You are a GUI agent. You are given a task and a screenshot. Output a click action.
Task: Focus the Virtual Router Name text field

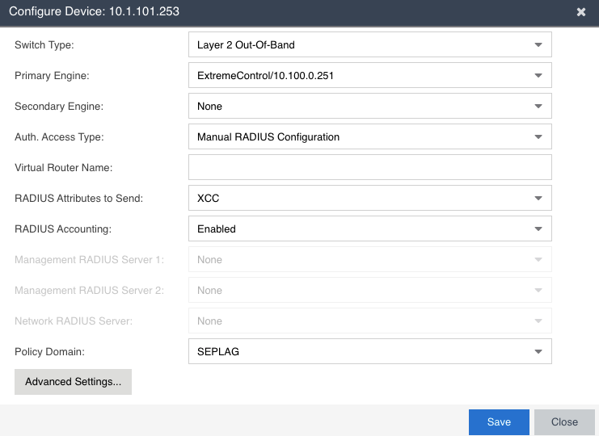point(369,168)
